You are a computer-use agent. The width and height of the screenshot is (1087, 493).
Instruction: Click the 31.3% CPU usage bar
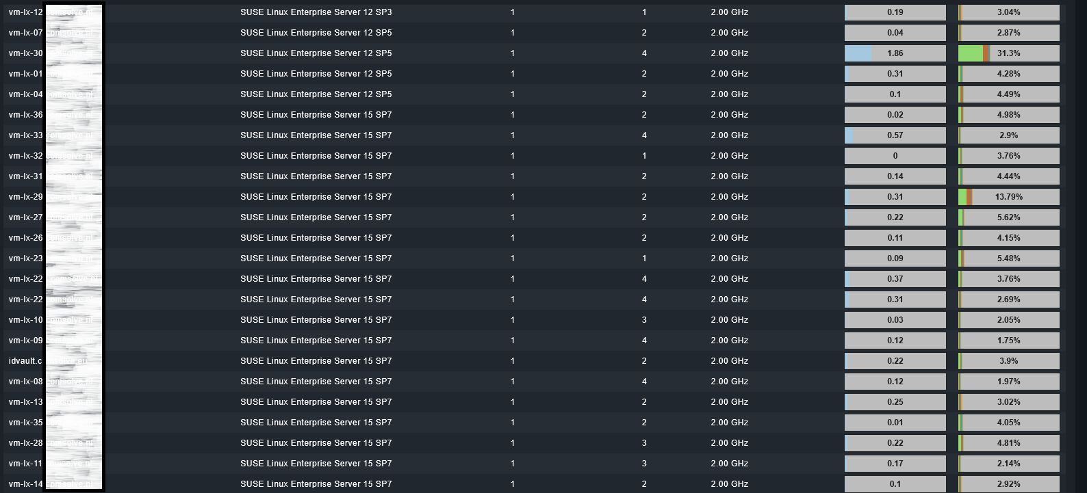[x=1008, y=53]
